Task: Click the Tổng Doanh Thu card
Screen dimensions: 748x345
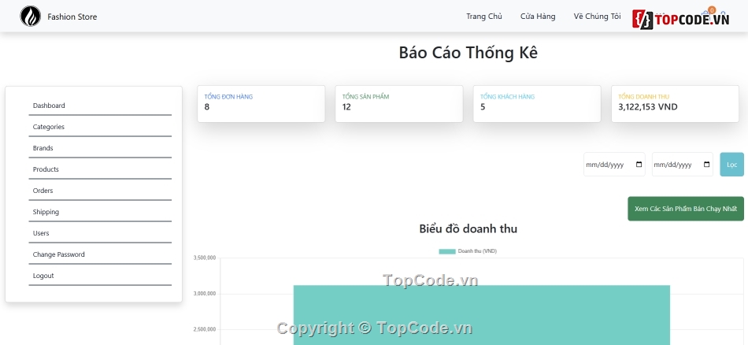Action: coord(675,103)
